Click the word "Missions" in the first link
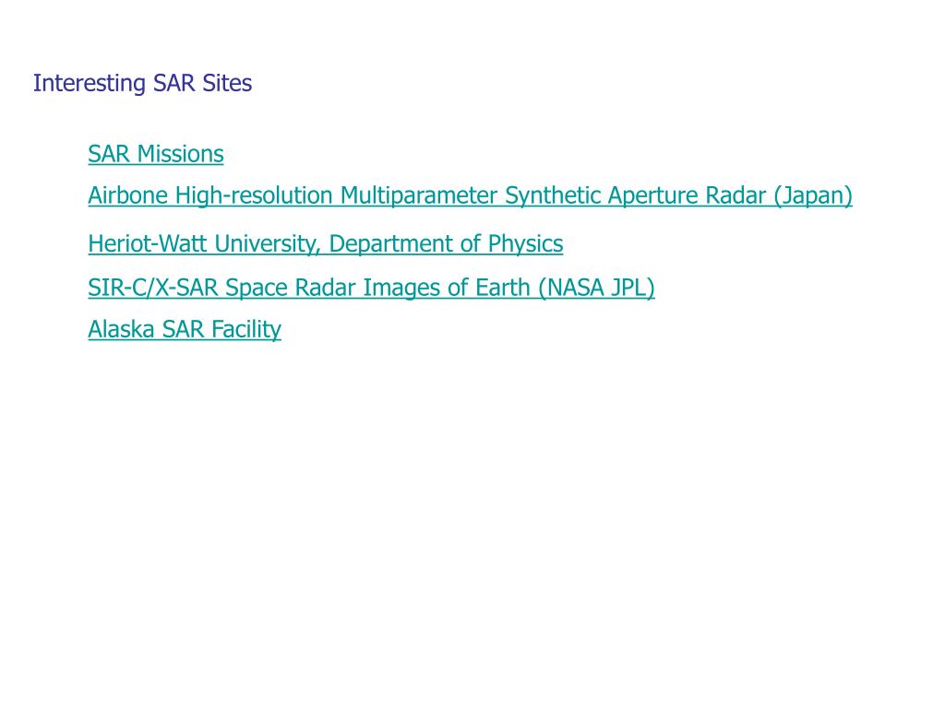The width and height of the screenshot is (945, 708). click(x=180, y=154)
